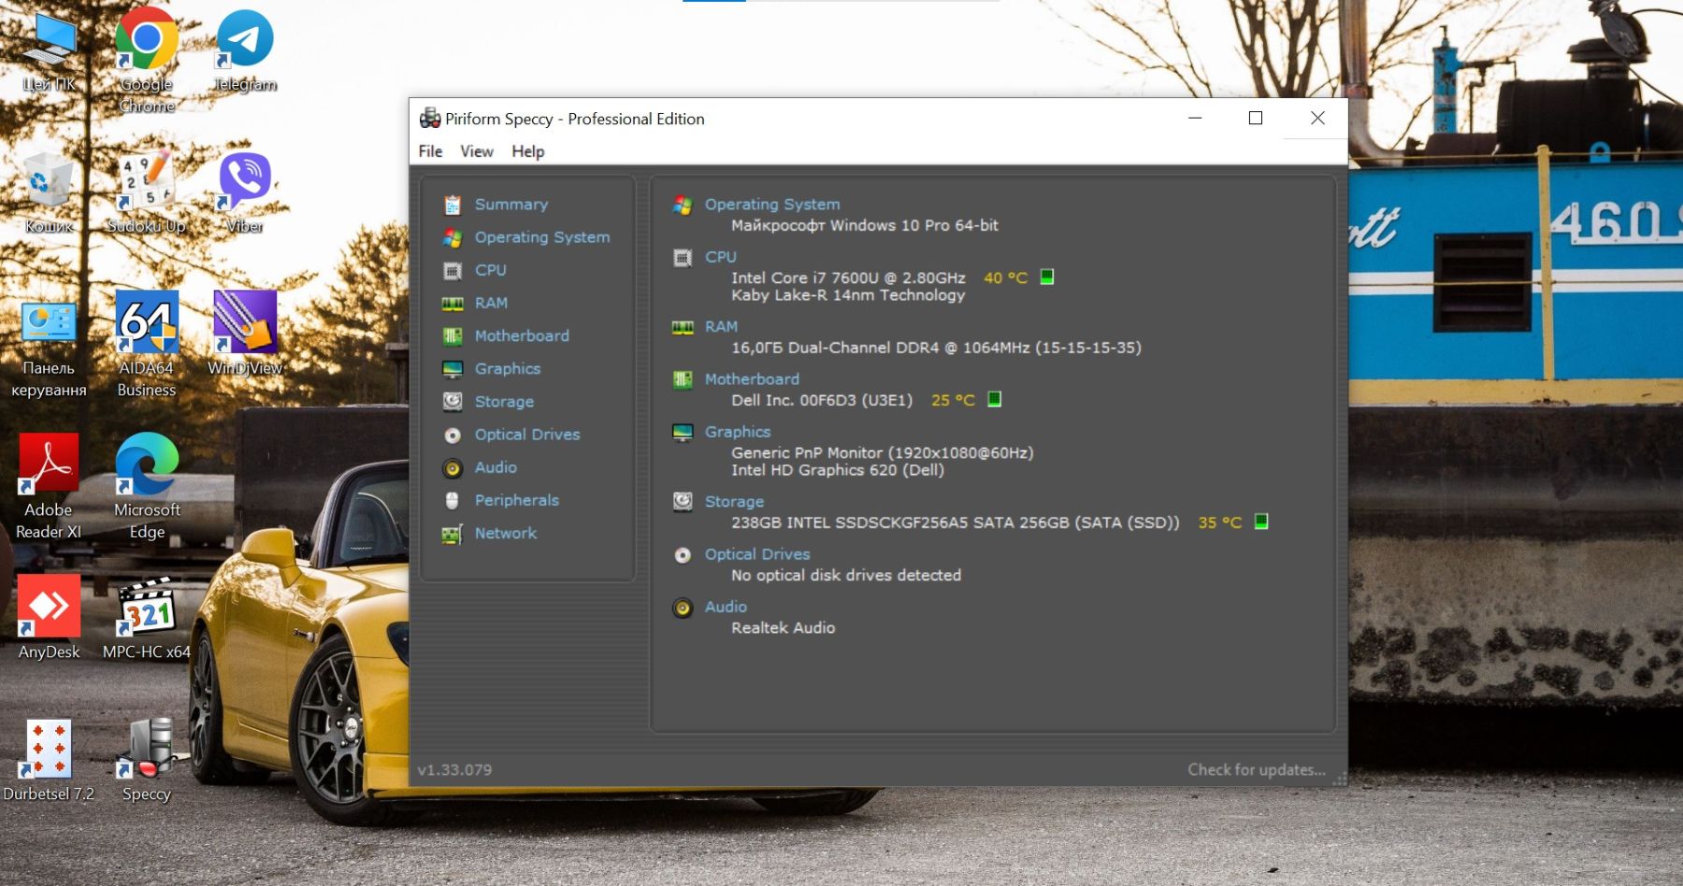Viewport: 1683px width, 886px height.
Task: Open the Audio page from sidebar
Action: point(496,467)
